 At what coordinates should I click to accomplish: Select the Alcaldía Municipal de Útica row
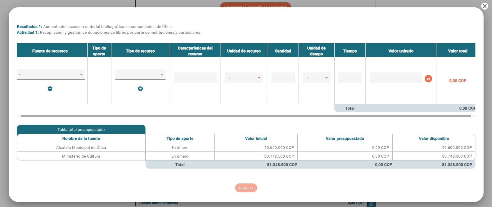tap(81, 147)
